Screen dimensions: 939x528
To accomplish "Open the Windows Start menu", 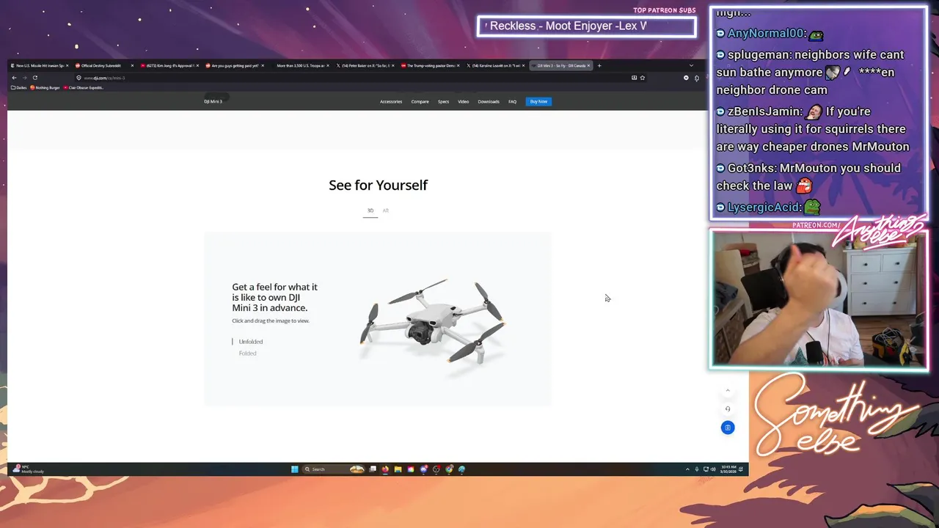I will pyautogui.click(x=295, y=469).
